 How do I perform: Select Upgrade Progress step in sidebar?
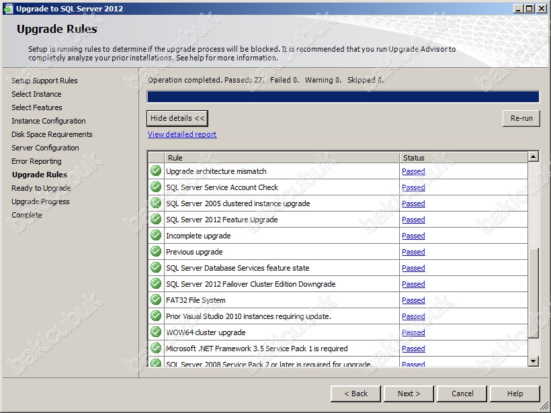[x=40, y=201]
